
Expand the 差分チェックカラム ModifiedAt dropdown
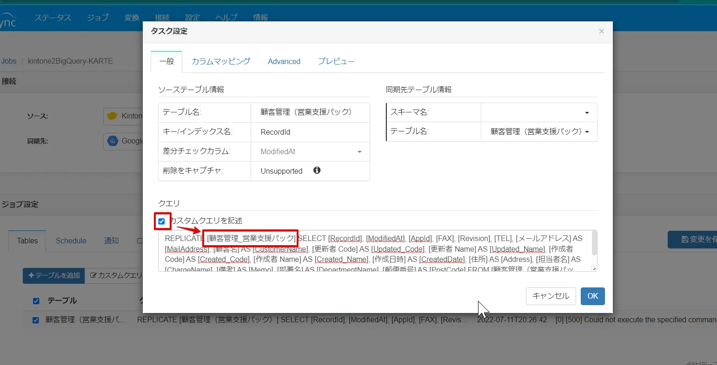359,152
